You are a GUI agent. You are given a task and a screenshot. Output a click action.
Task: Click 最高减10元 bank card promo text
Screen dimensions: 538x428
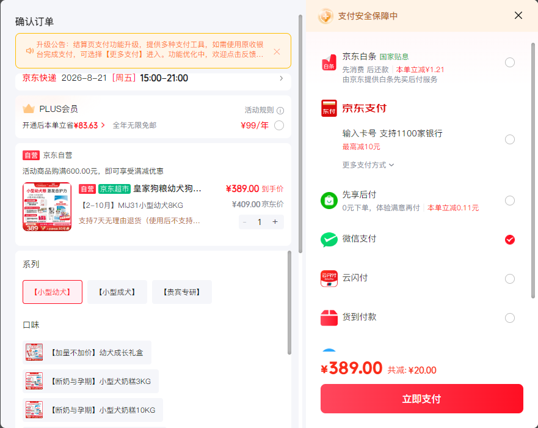[x=361, y=147]
